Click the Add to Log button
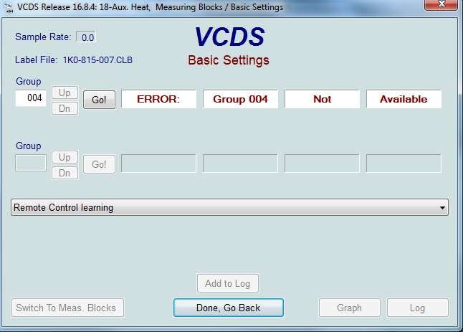The height and width of the screenshot is (332, 463). [227, 283]
